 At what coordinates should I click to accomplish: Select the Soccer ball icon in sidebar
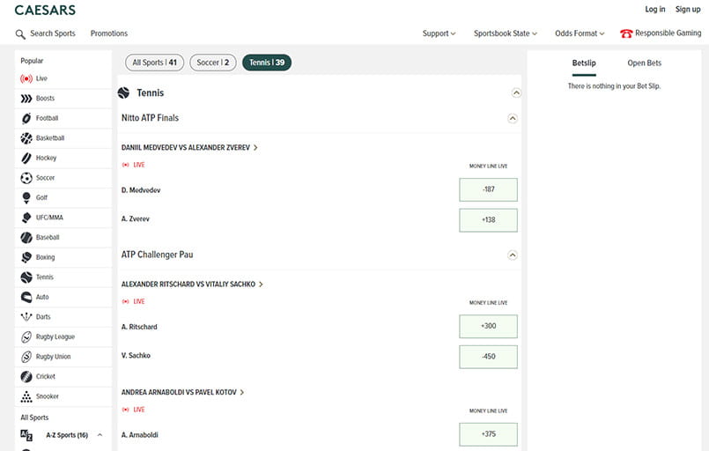coord(26,178)
